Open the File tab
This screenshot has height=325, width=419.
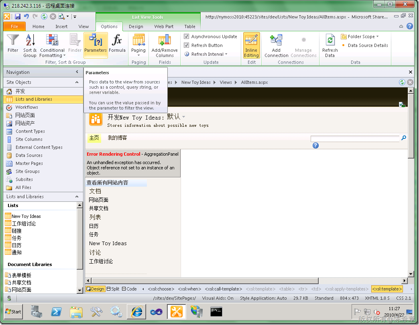[14, 26]
